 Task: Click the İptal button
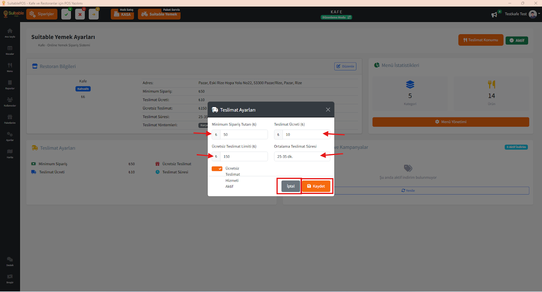coord(291,186)
